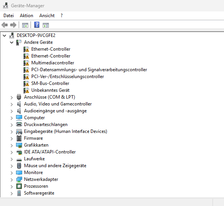Click the show/hide action pane icon
The image size is (224, 206).
tap(46, 25)
